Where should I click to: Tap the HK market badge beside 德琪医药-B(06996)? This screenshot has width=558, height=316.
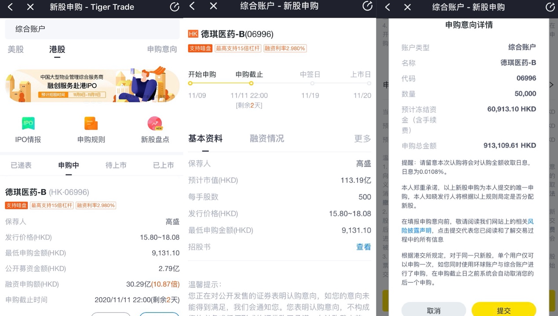click(x=193, y=34)
